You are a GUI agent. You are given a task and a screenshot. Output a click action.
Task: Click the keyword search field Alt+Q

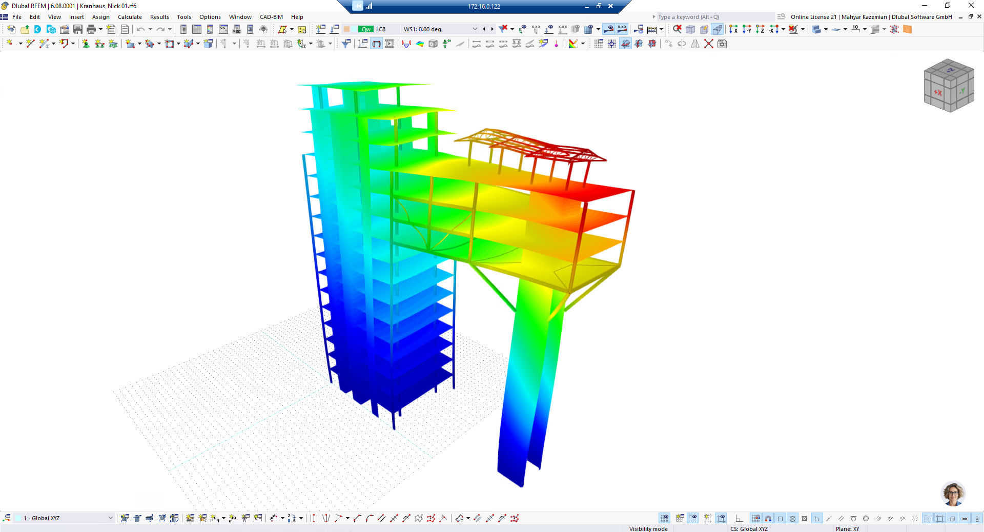[712, 17]
